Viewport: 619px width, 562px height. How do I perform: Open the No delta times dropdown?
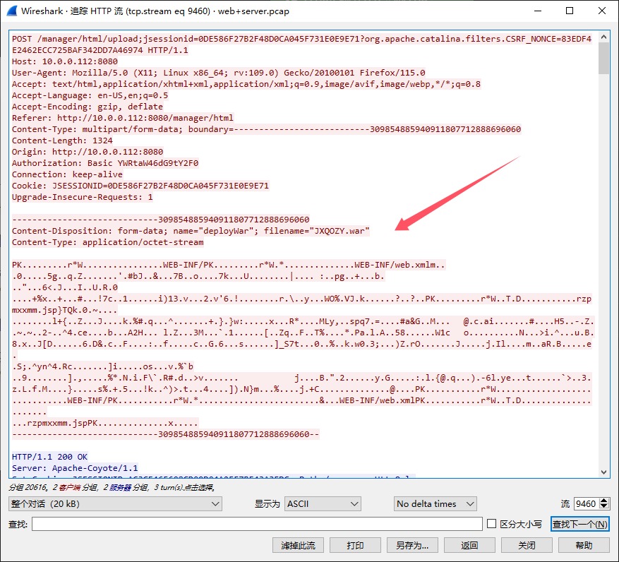[x=435, y=503]
